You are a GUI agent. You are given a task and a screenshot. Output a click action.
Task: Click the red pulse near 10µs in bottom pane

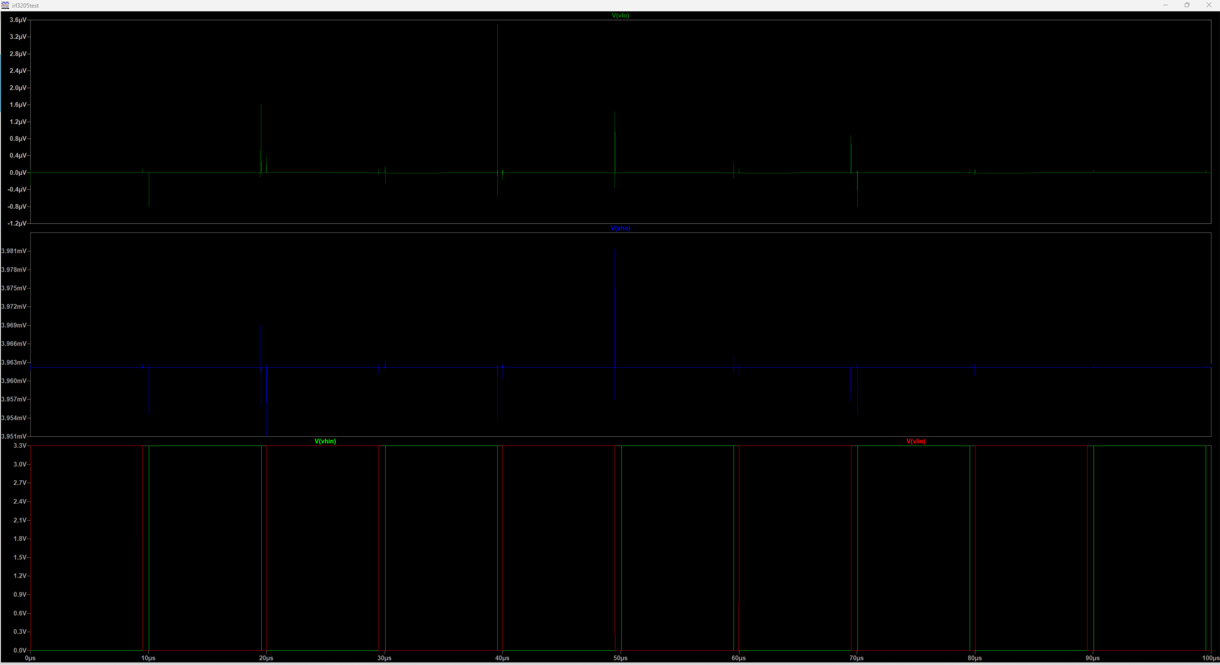coord(143,548)
